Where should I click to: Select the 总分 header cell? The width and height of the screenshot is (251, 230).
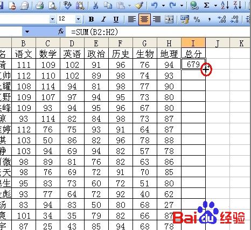pos(193,53)
